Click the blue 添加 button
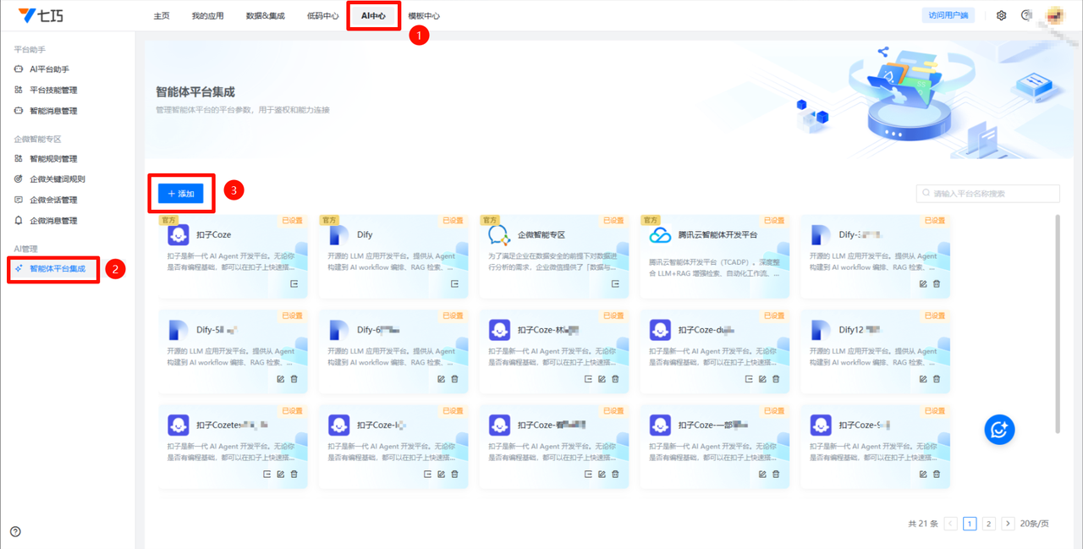1083x549 pixels. tap(181, 194)
